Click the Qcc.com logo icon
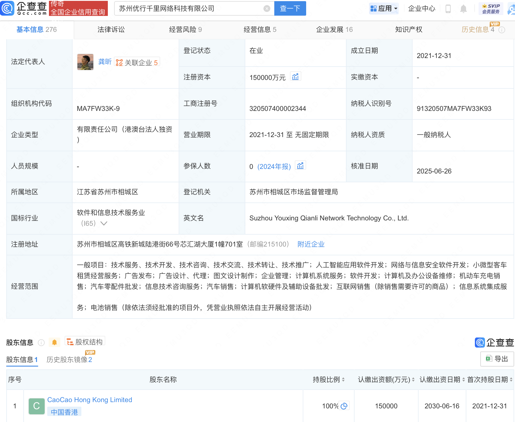This screenshot has width=515, height=422. [7, 8]
